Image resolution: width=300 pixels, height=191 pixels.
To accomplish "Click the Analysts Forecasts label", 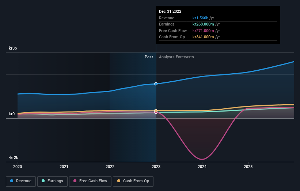I will click(x=176, y=57).
